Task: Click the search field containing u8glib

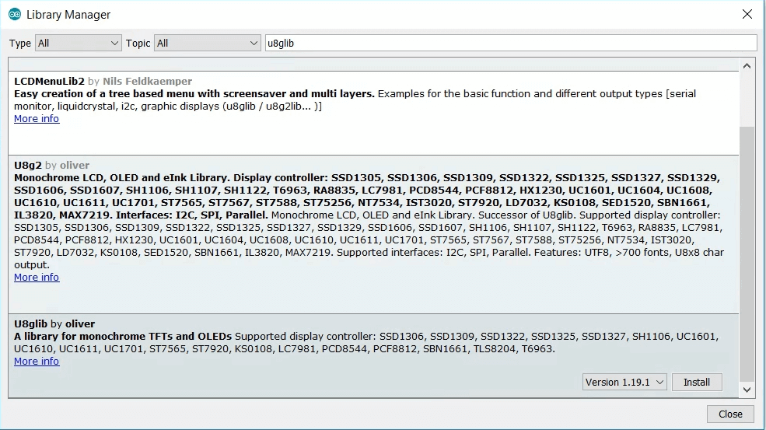Action: click(x=510, y=43)
